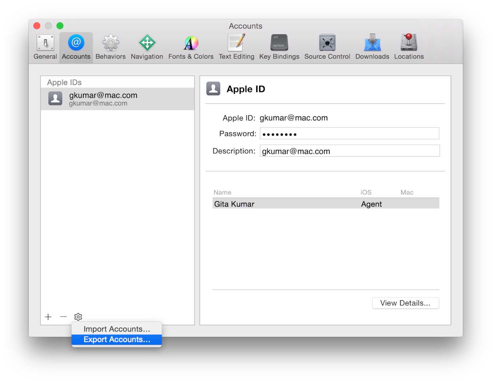Click the Name column header
495x384 pixels.
click(222, 192)
